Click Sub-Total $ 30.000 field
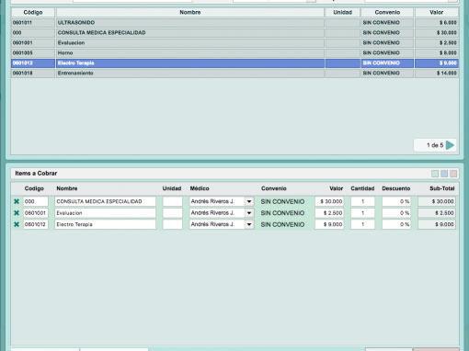 [437, 201]
